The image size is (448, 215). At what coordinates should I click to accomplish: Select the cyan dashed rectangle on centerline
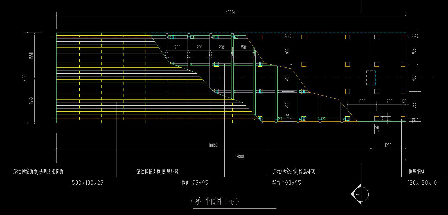(371, 78)
